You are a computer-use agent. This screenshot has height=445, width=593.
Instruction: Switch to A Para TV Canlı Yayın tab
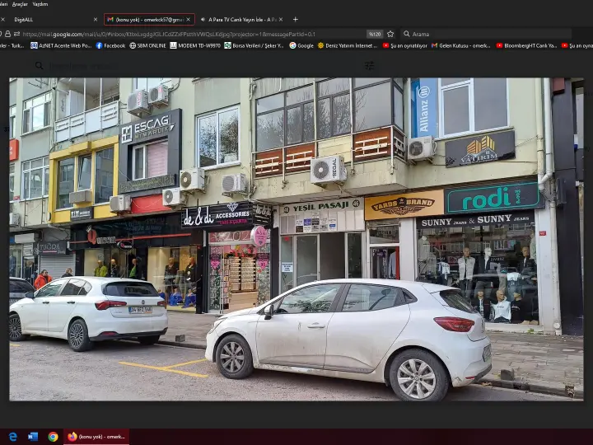(242, 19)
